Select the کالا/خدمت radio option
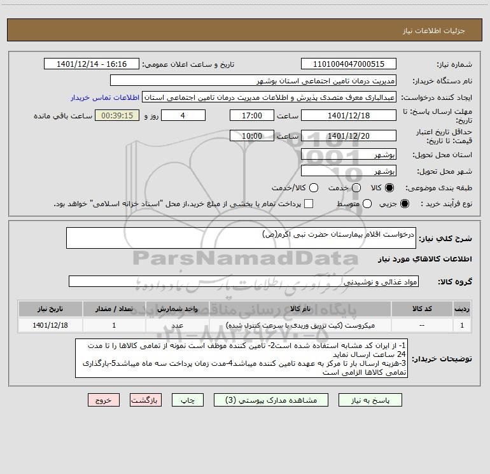 coord(314,188)
